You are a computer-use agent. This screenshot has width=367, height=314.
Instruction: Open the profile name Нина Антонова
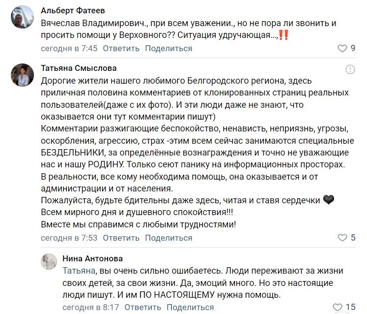(93, 258)
